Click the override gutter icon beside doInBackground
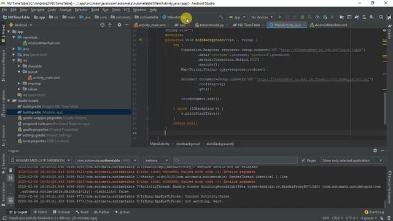The height and width of the screenshot is (221, 393). click(141, 40)
